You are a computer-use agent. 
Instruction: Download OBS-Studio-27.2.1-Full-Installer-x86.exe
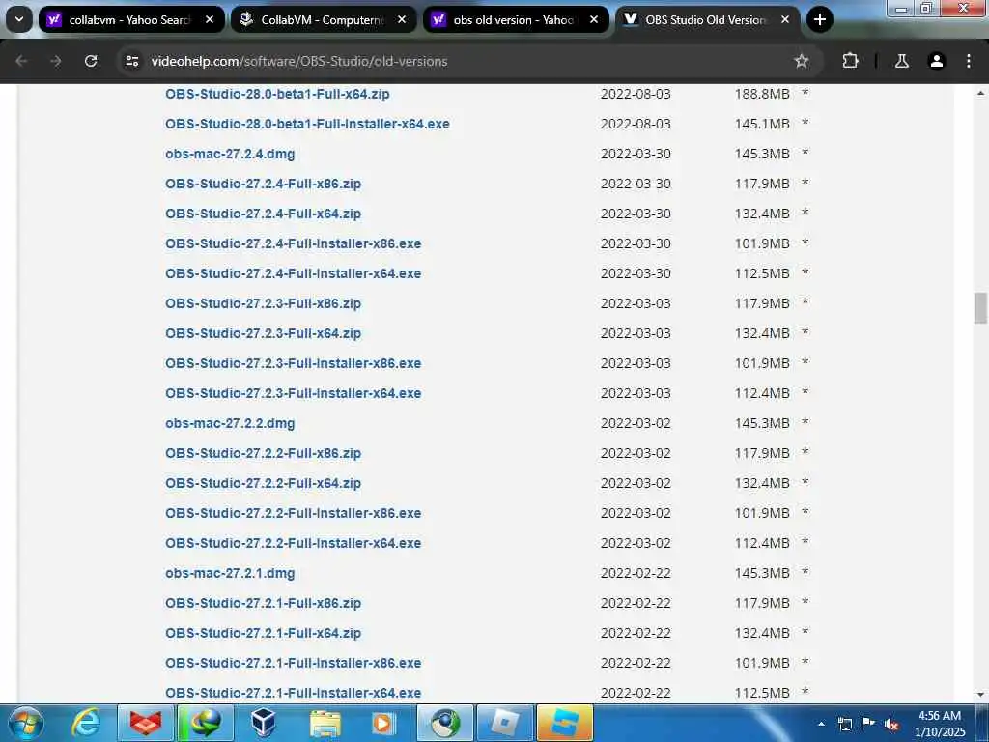tap(294, 663)
